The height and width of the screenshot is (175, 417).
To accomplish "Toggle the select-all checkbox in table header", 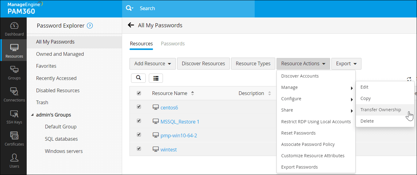I will (x=139, y=93).
